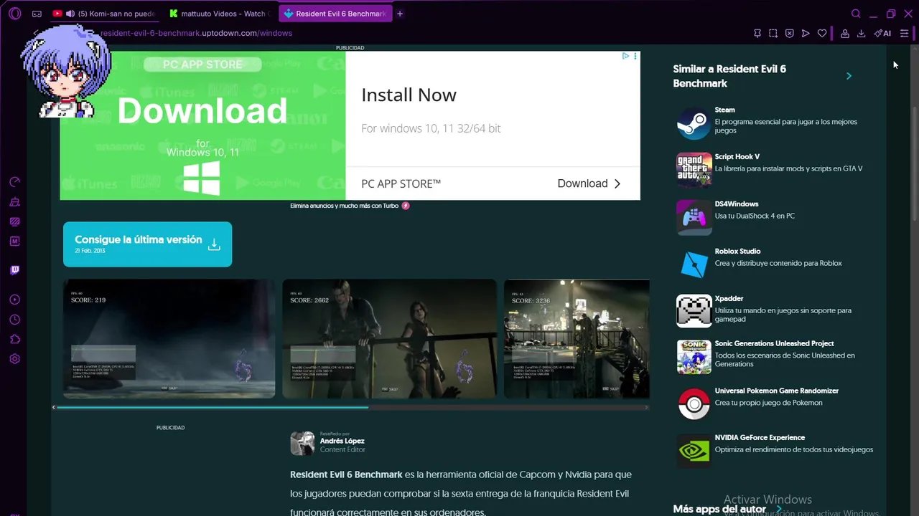Click Install Now ad heading
919x516 pixels.
tap(409, 95)
